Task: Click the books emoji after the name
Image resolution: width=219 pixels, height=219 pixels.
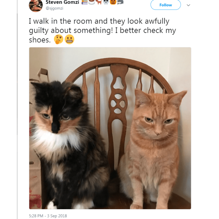Action: (85, 2)
